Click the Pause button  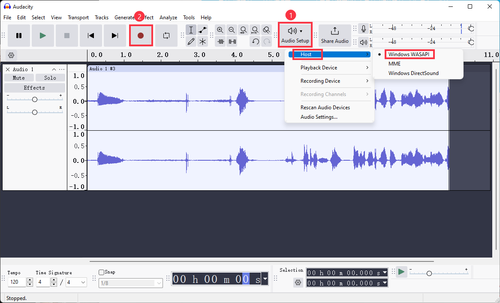[x=19, y=36]
